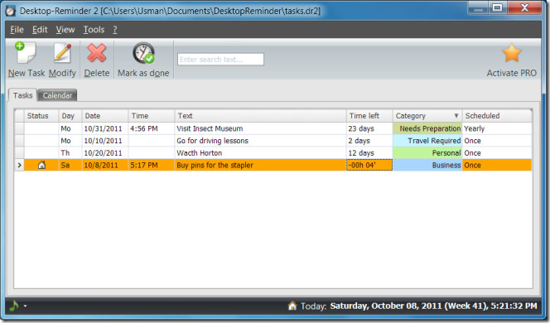Click row header of Visit Insect Museum

point(19,128)
